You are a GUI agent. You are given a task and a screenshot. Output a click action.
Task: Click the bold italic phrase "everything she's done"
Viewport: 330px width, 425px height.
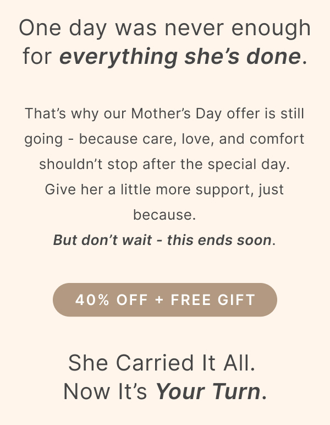click(180, 57)
